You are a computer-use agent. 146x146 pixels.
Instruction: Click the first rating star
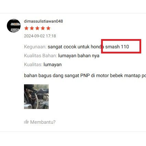point(26,28)
